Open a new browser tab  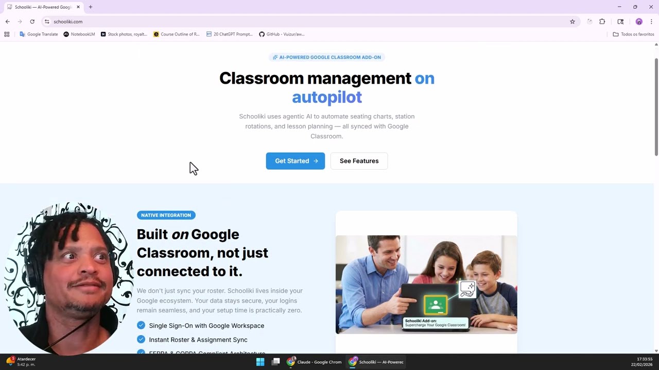click(x=91, y=7)
